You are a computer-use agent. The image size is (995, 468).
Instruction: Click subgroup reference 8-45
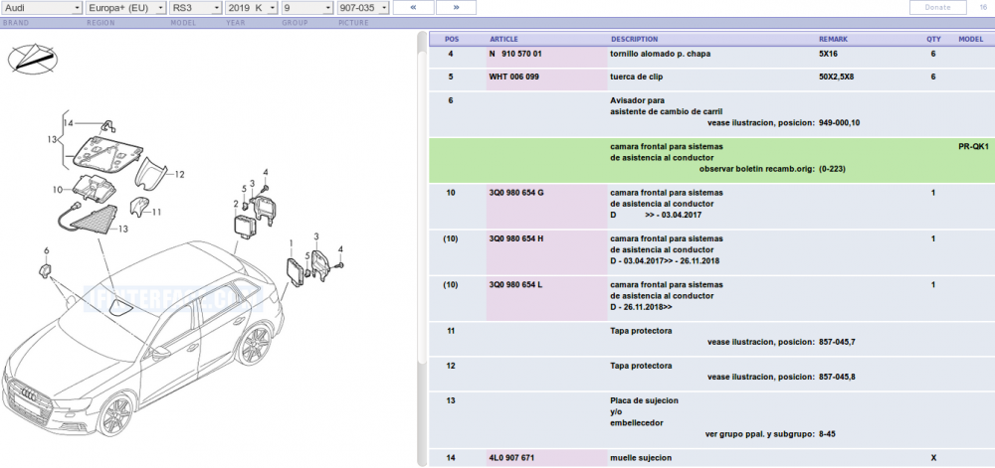tap(828, 434)
